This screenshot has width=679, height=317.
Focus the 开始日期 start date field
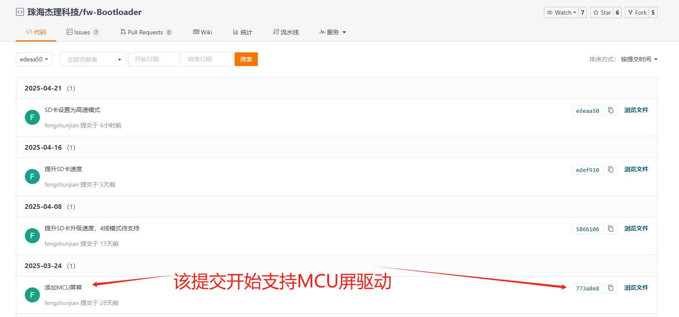(x=154, y=59)
